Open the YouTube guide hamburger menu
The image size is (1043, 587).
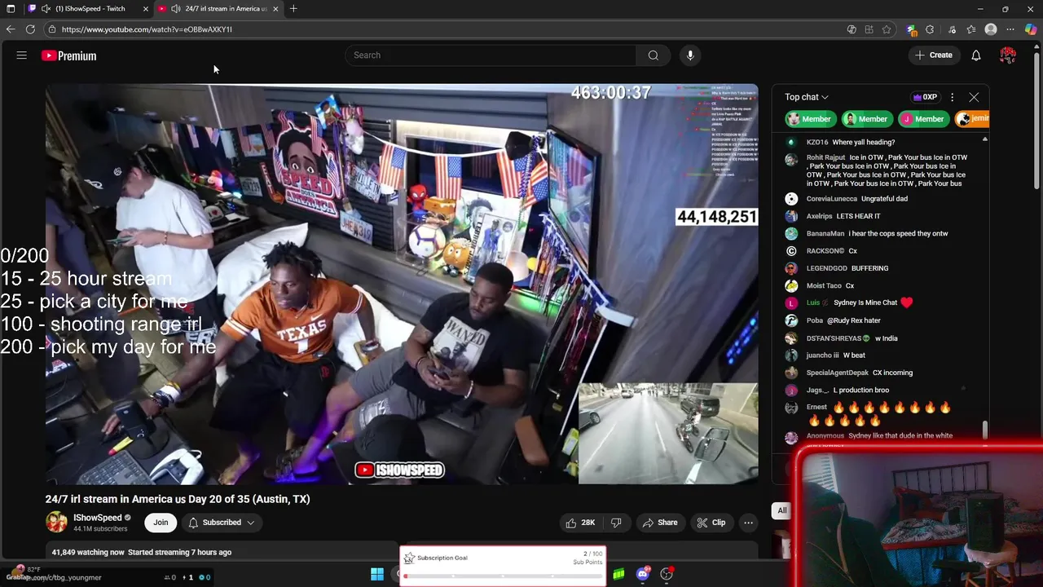coord(22,55)
